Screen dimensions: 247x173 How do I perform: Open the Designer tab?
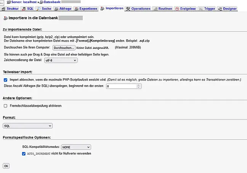tap(227, 9)
